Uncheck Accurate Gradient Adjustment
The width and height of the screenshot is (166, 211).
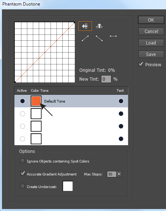pyautogui.click(x=23, y=174)
